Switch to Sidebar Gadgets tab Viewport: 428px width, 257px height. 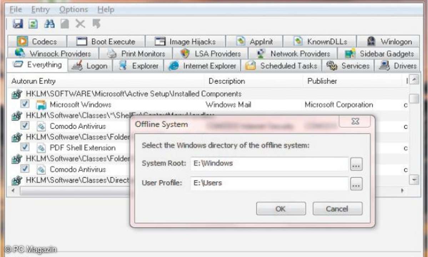click(379, 54)
